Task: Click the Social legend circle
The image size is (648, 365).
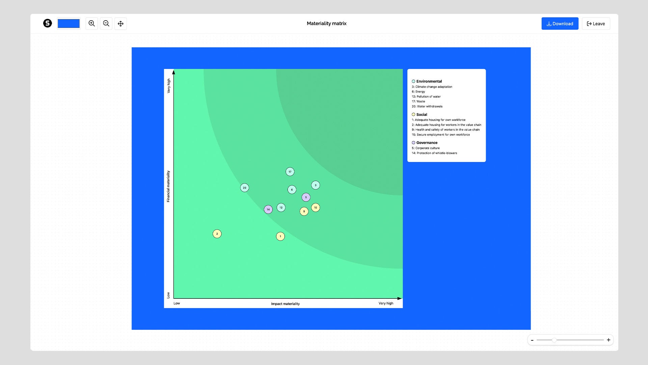Action: click(413, 115)
